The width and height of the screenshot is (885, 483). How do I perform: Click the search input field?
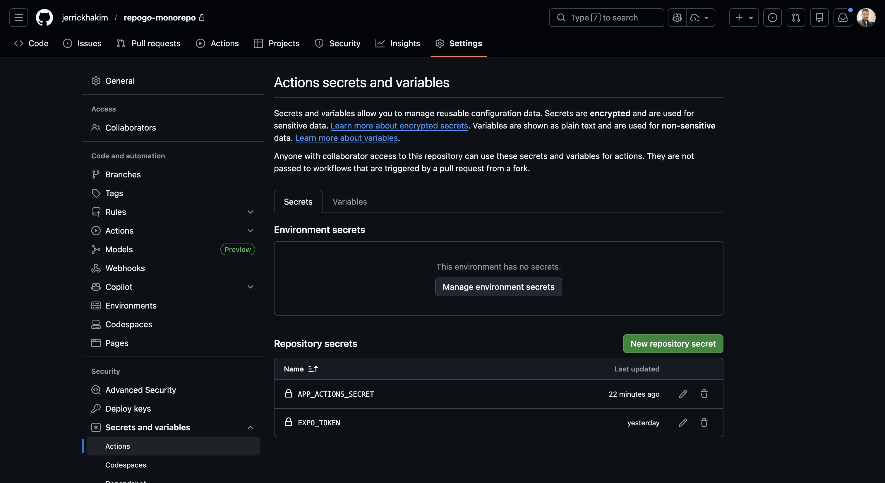point(606,18)
